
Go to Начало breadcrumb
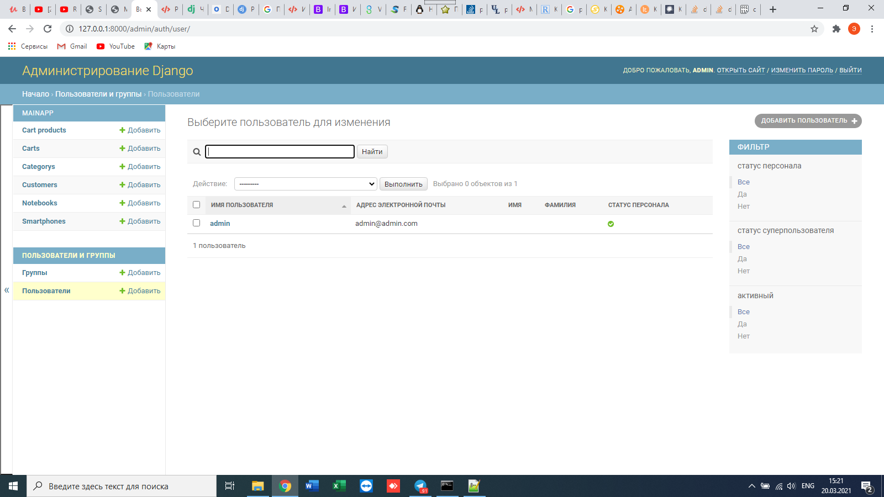[35, 94]
